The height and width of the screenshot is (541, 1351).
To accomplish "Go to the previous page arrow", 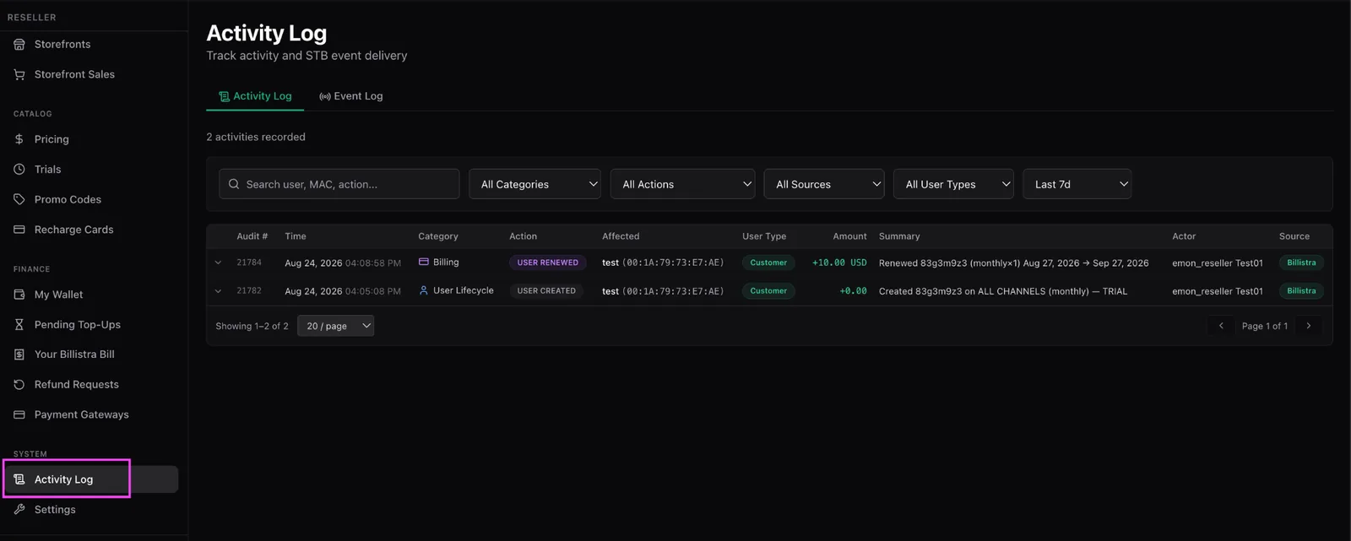I will click(x=1221, y=326).
